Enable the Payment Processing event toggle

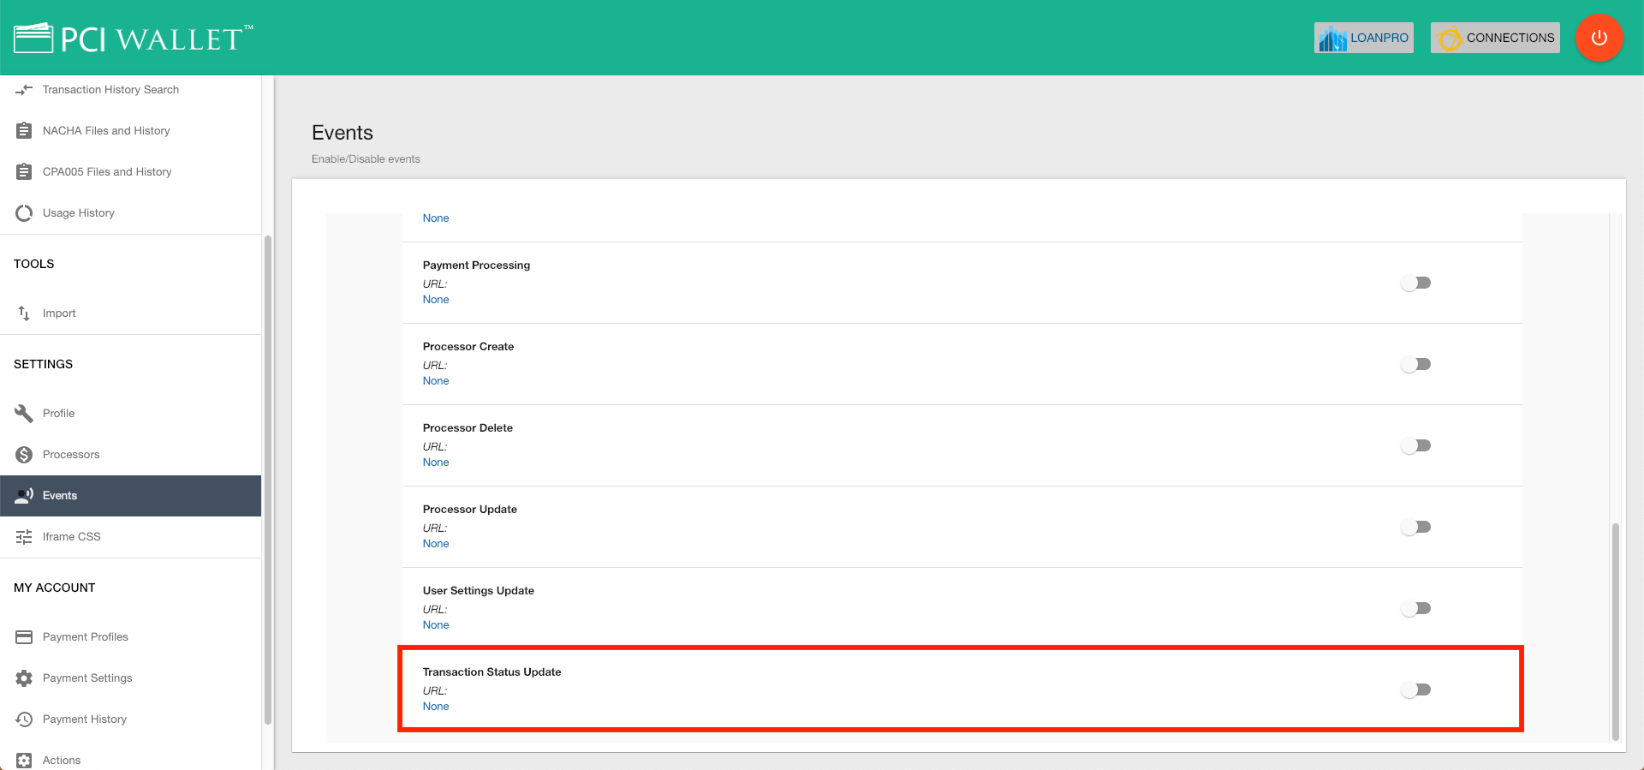(x=1416, y=283)
